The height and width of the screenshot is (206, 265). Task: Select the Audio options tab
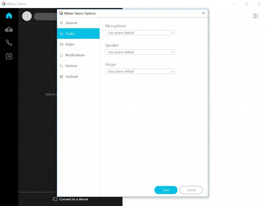coord(78,33)
